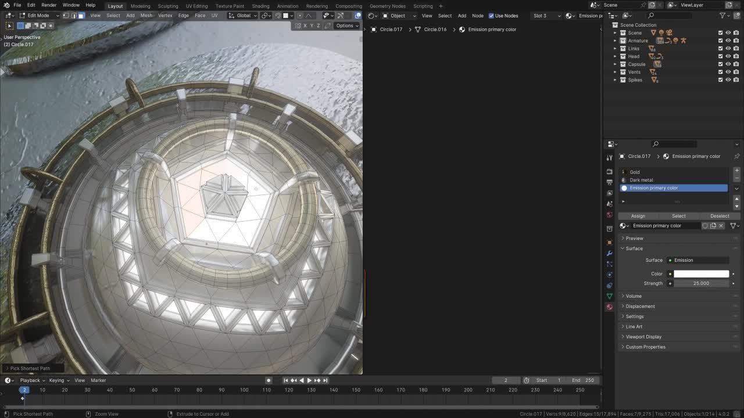Viewport: 744px width, 418px height.
Task: Switch to face select mode
Action: (81, 16)
